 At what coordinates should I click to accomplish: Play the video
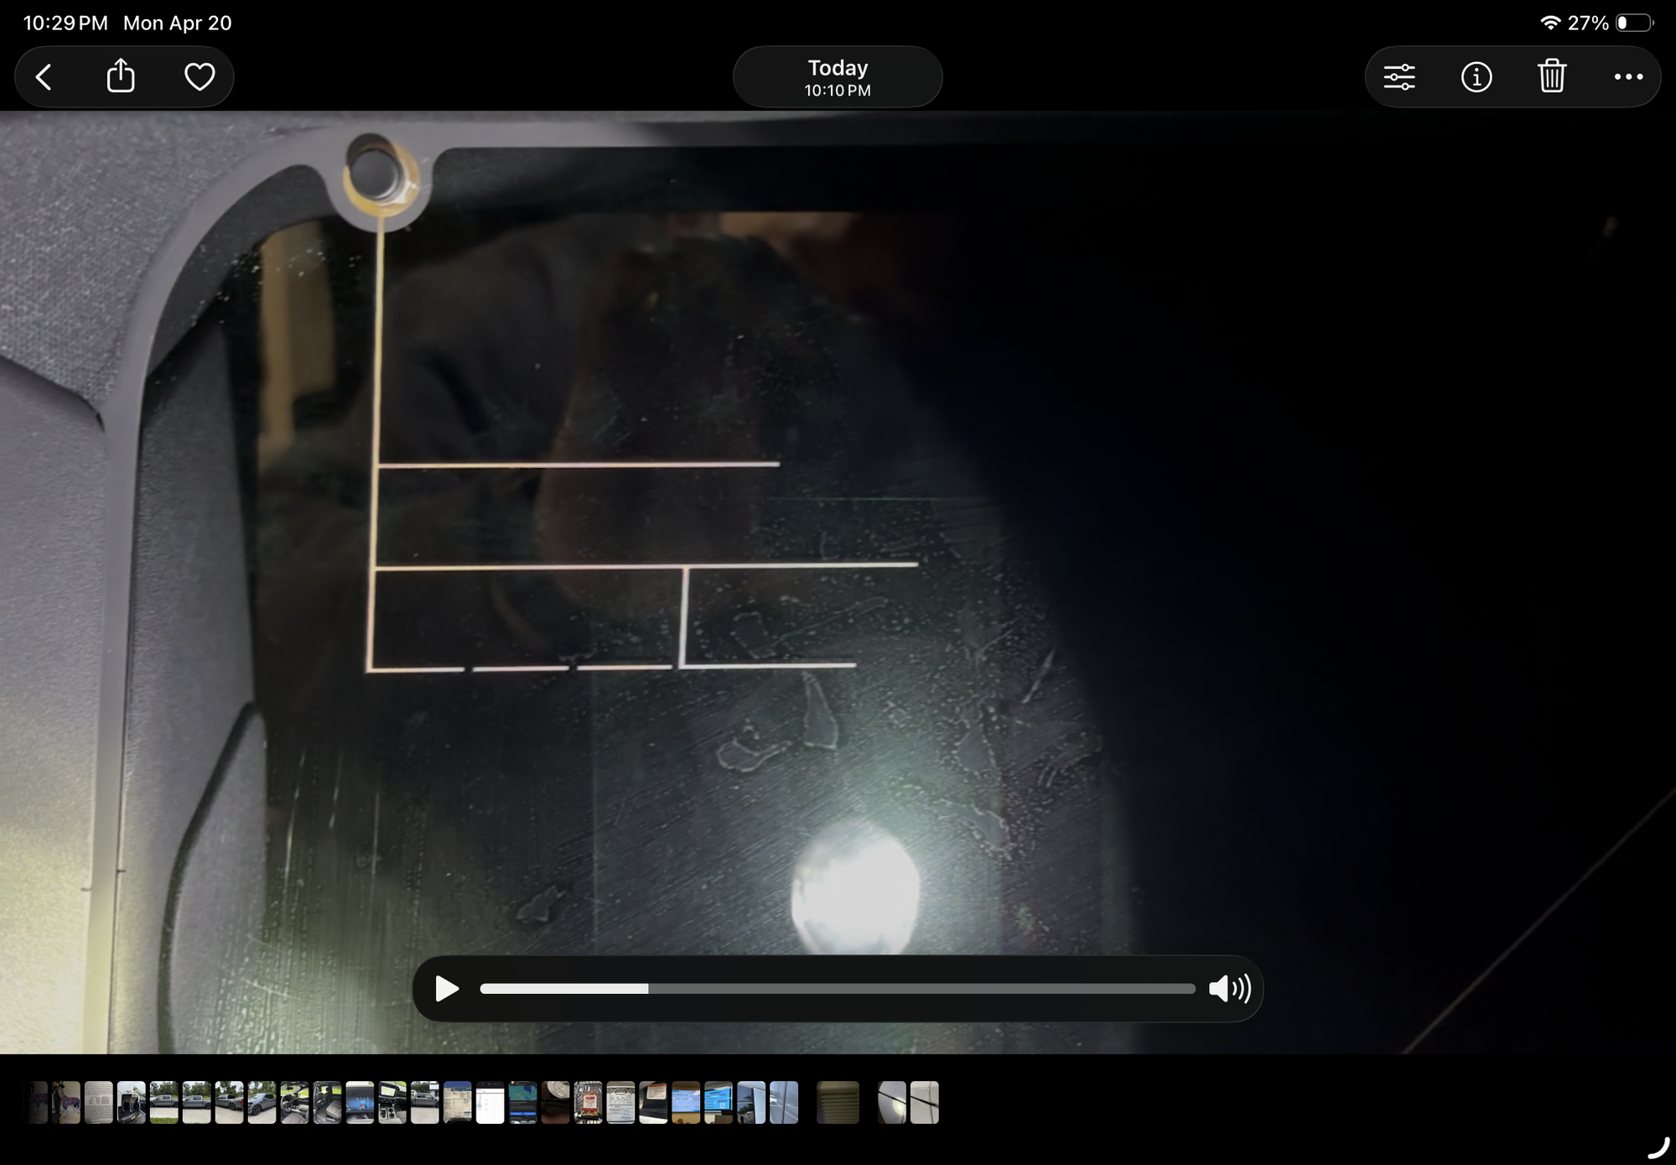(447, 989)
